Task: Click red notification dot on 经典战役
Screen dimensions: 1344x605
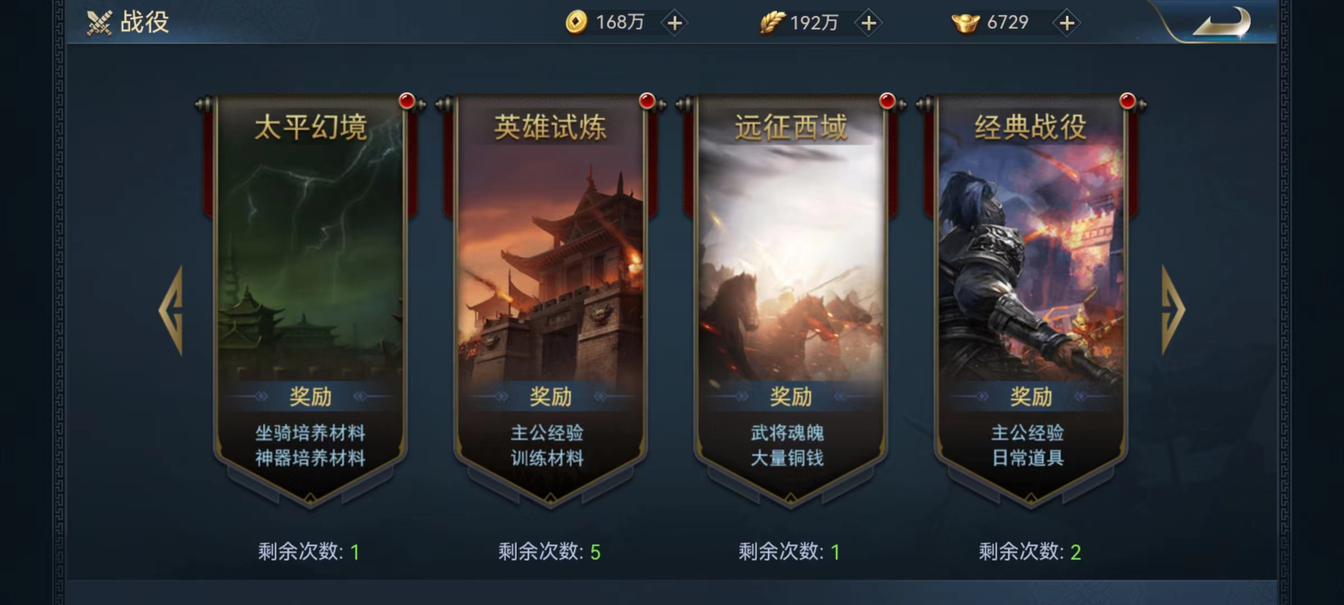Action: (1127, 101)
